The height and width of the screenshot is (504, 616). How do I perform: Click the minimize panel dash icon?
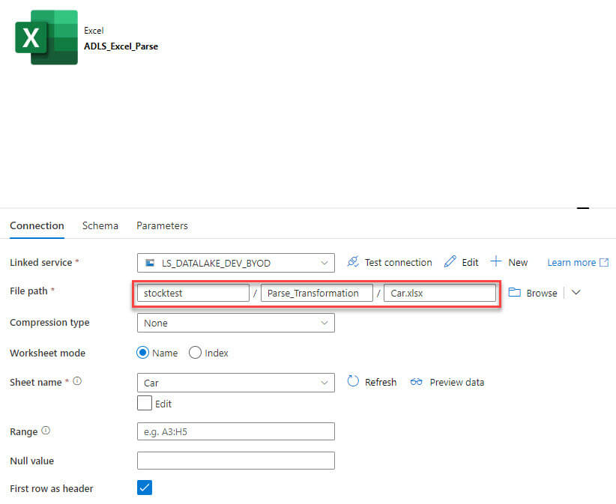tap(583, 207)
